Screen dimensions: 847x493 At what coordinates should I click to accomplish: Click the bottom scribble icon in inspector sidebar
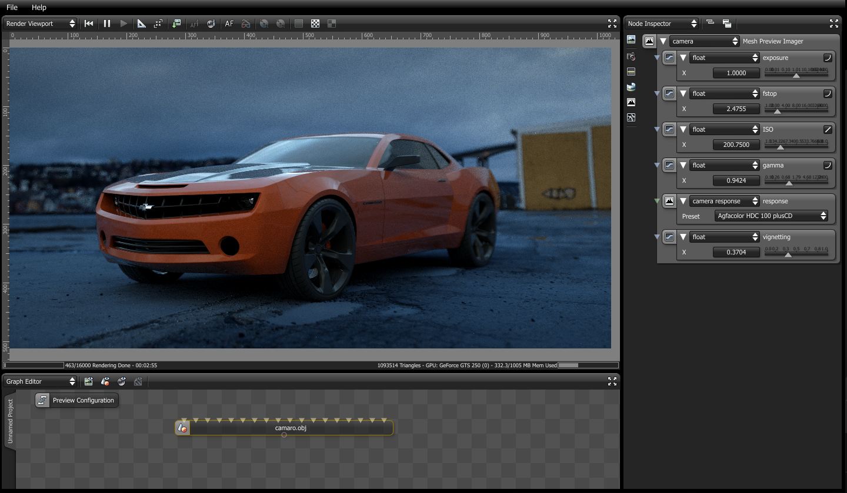click(631, 118)
